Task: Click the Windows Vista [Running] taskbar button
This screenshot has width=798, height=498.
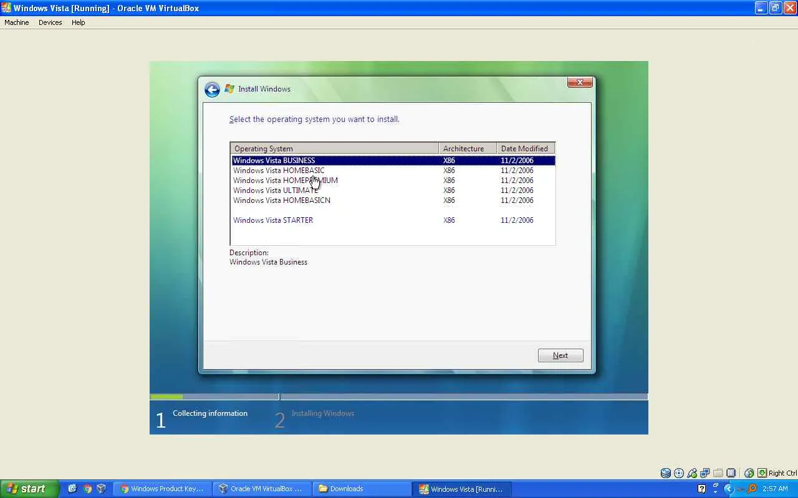Action: pos(461,489)
